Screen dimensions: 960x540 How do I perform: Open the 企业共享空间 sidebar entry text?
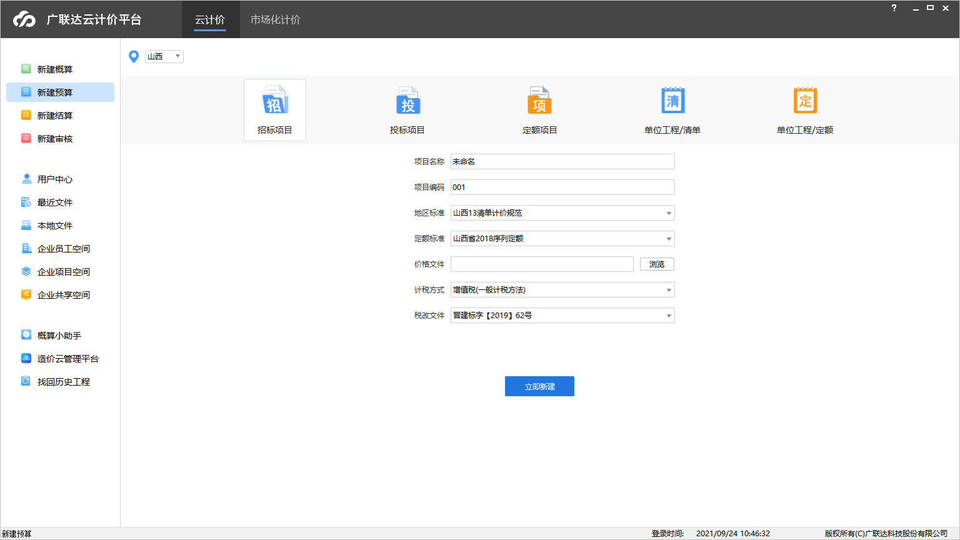click(64, 295)
